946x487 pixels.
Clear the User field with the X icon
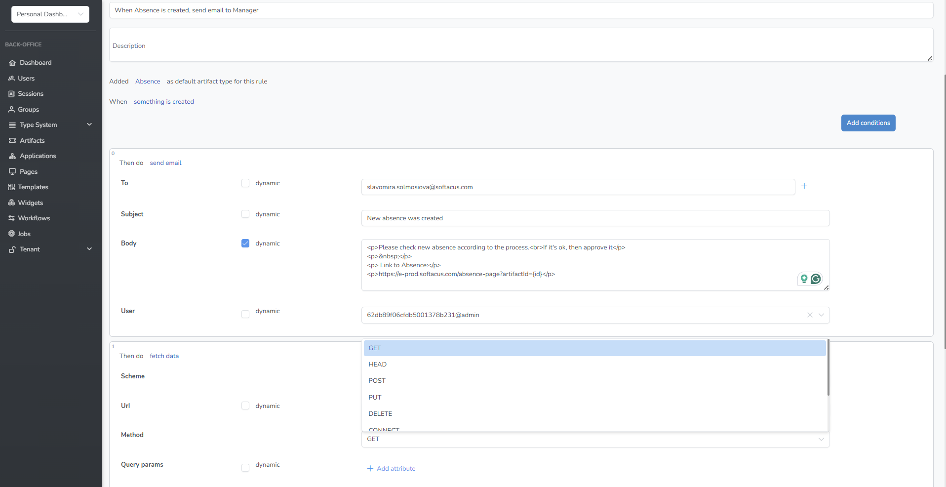pyautogui.click(x=809, y=315)
